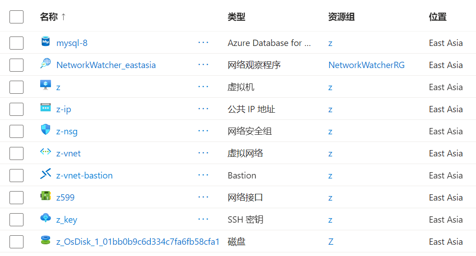Screen dimensions: 476x256
Task: Click the z-nsg shield icon
Action: (x=46, y=130)
